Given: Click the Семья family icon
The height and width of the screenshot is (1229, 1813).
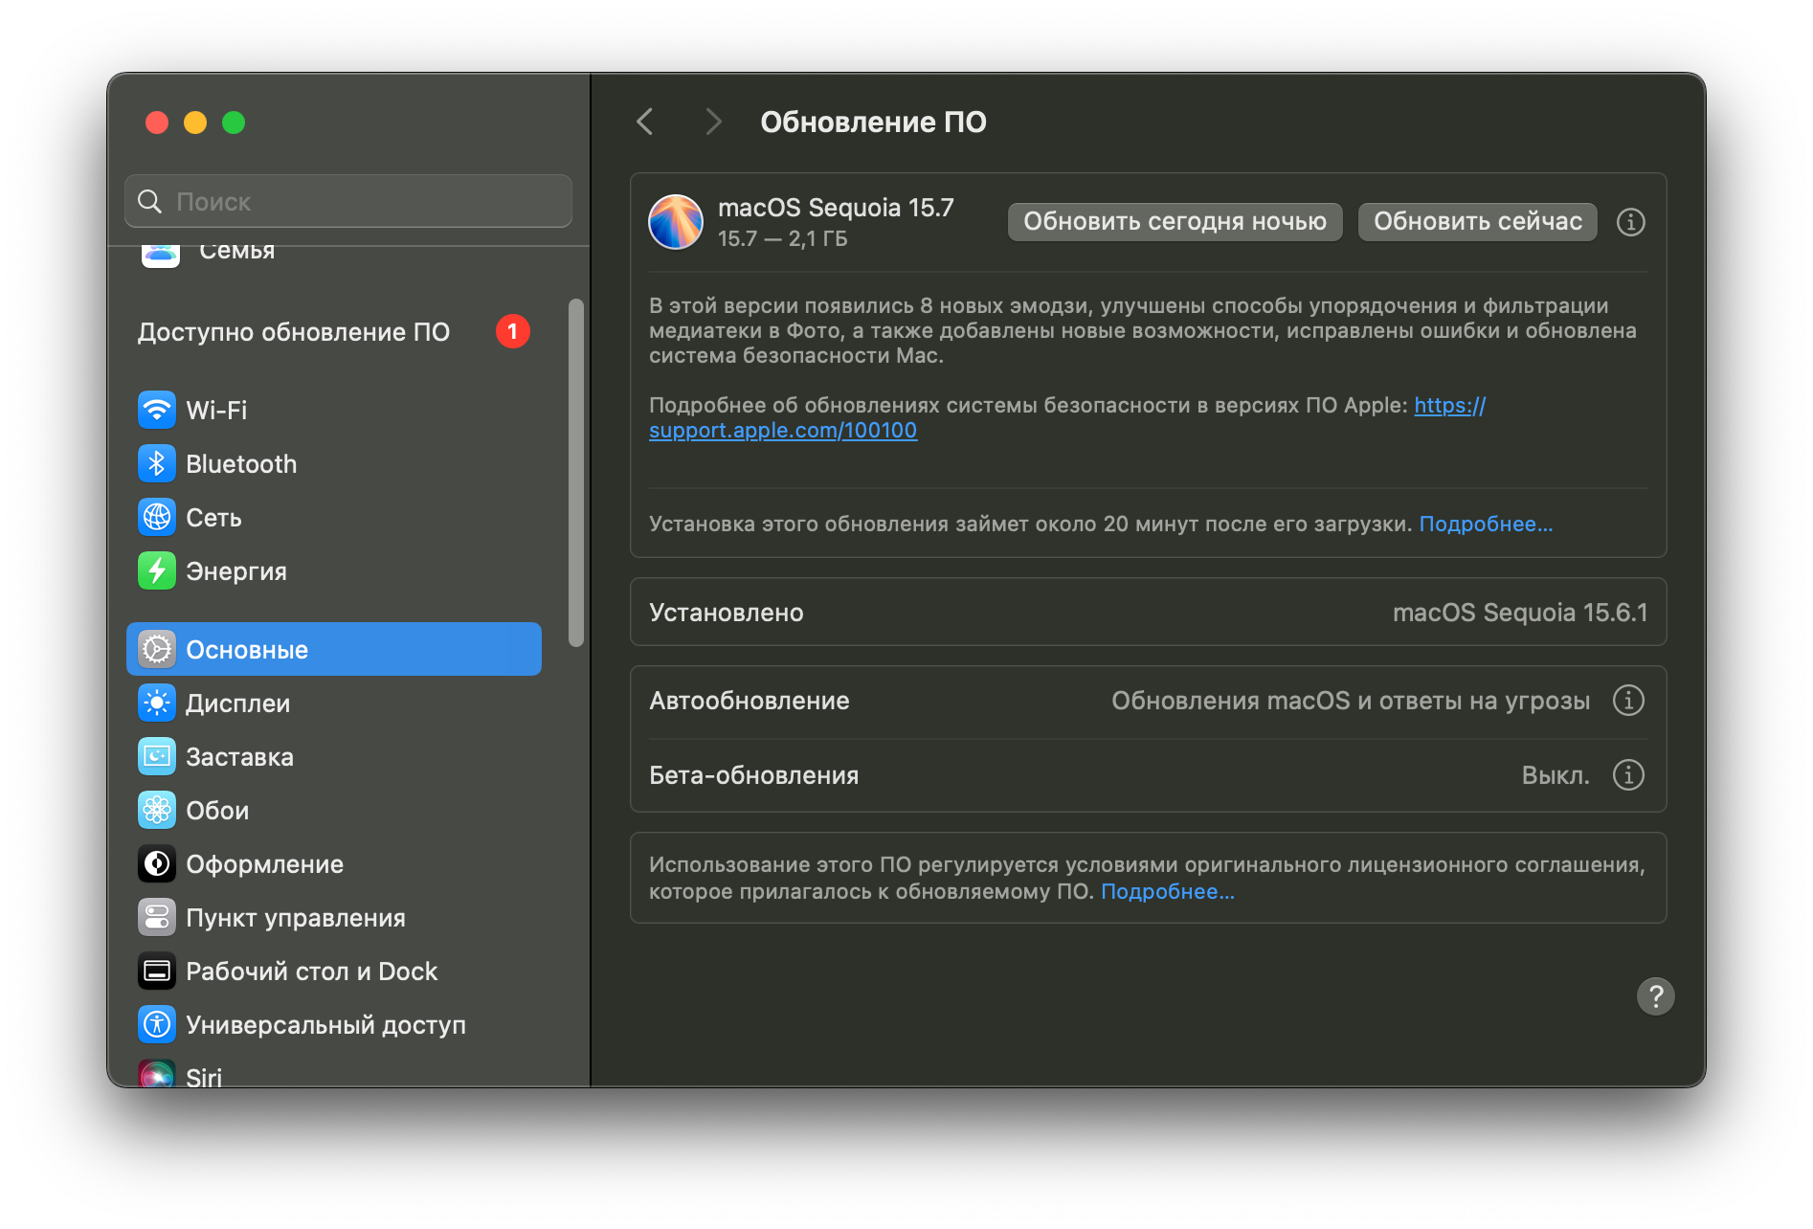Looking at the screenshot, I should (160, 257).
